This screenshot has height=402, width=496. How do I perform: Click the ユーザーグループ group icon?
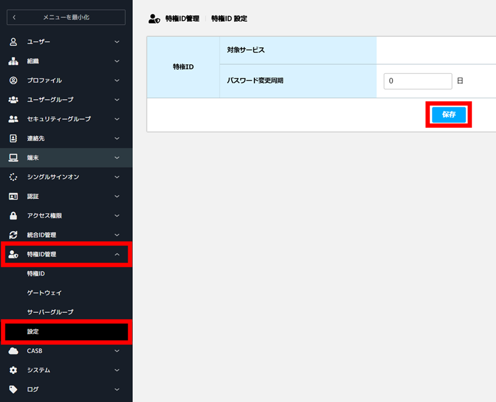pyautogui.click(x=13, y=100)
